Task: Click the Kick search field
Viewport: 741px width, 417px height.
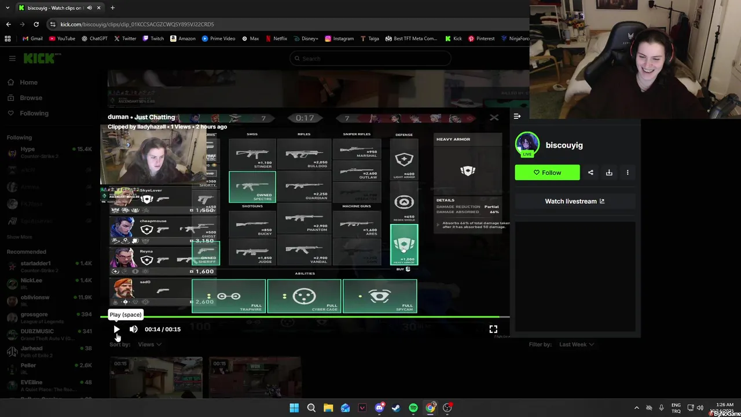Action: click(x=370, y=58)
